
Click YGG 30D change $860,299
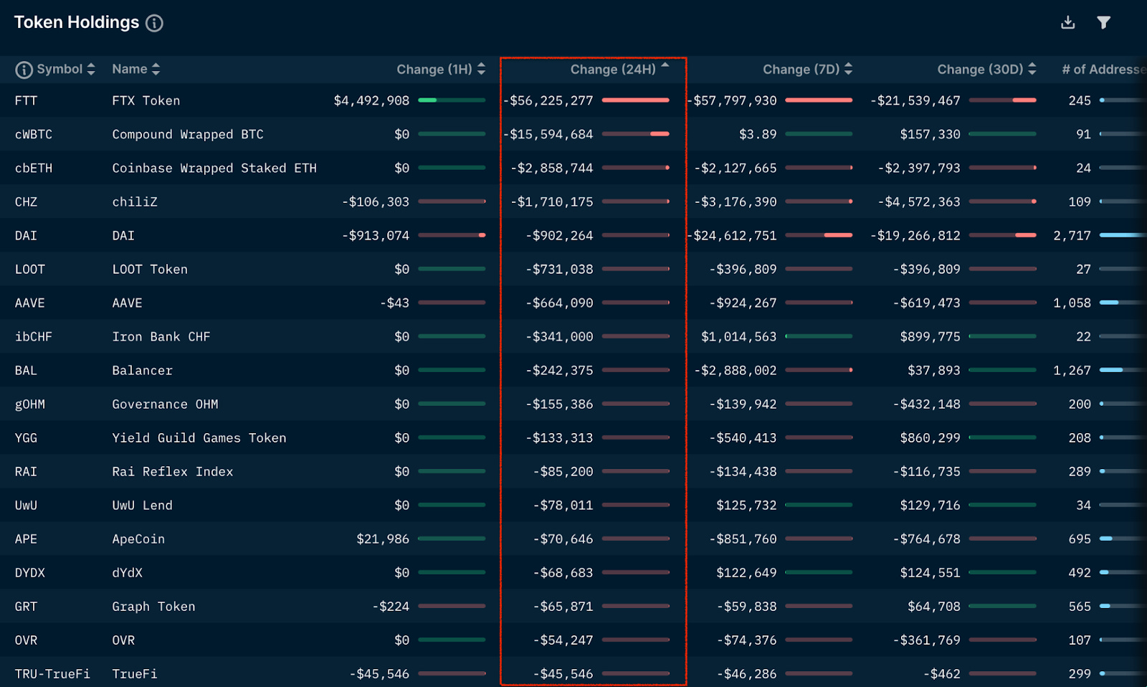pos(931,437)
